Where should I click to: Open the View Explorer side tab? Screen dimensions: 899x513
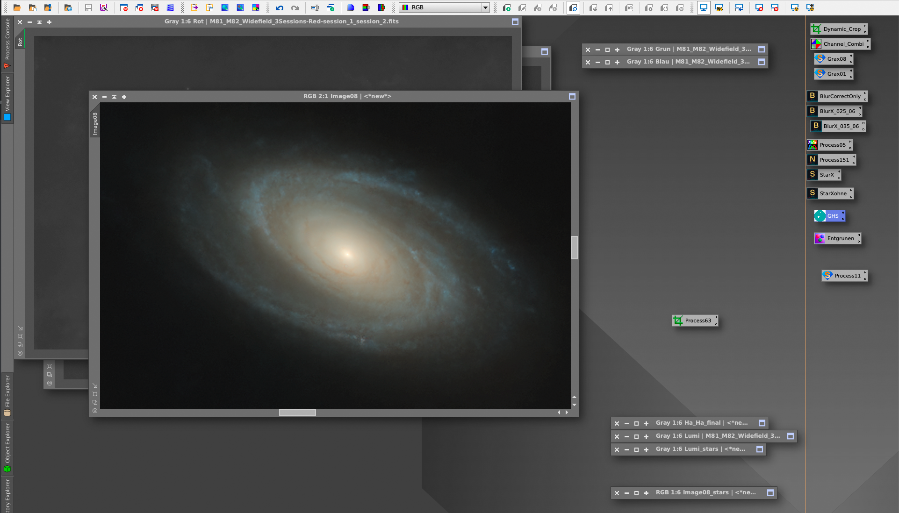click(x=7, y=98)
